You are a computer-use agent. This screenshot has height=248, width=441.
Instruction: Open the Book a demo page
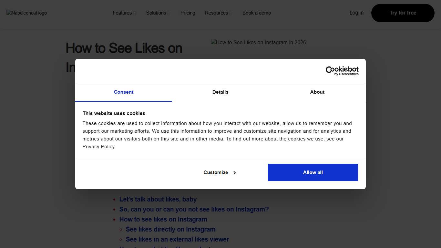pos(256,13)
